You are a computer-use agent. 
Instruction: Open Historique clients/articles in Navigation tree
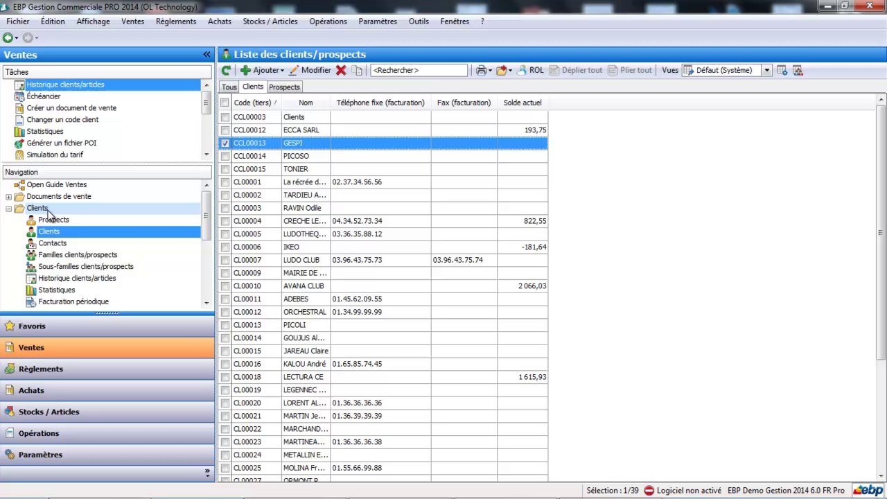click(77, 279)
